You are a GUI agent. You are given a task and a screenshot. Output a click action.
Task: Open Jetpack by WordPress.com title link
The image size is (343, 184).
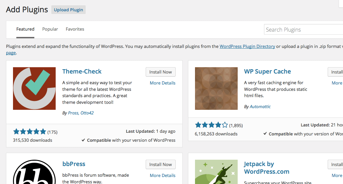[267, 168]
